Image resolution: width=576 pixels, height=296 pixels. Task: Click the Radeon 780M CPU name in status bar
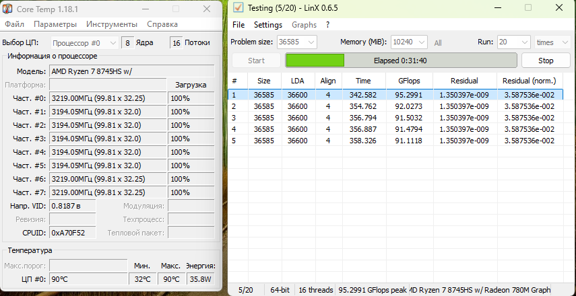[x=480, y=290]
